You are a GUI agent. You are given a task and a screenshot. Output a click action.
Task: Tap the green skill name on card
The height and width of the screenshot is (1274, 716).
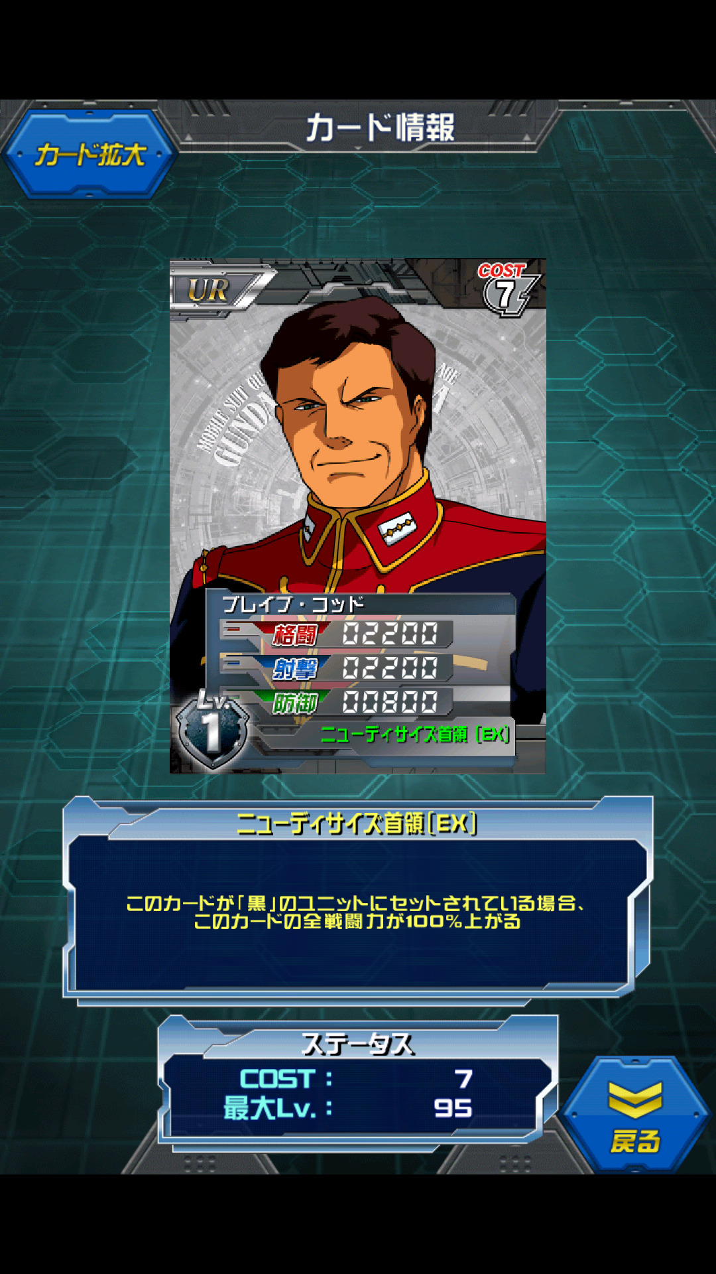click(x=415, y=734)
